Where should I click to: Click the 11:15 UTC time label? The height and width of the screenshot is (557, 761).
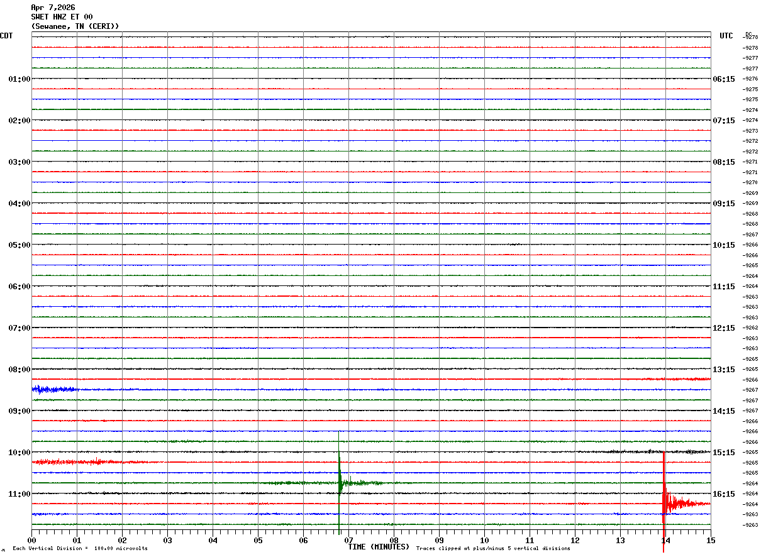724,287
